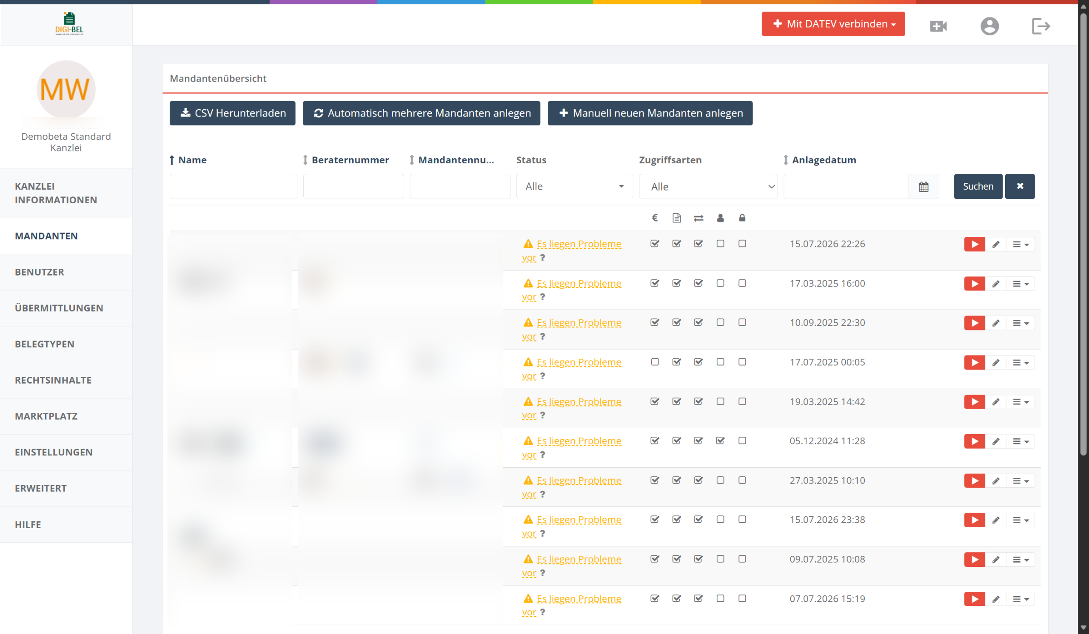Edit pencil for row dated 27.03.2025 10:10
Screen dimensions: 1089x634
[996, 480]
